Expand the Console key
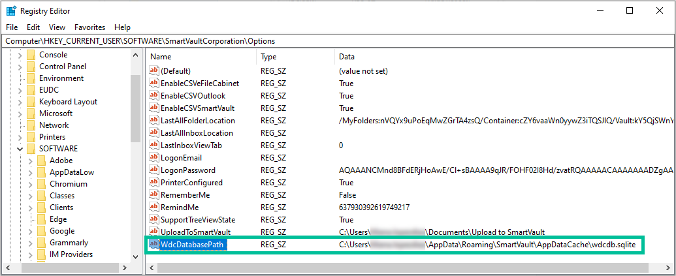This screenshot has width=676, height=276. tap(20, 55)
